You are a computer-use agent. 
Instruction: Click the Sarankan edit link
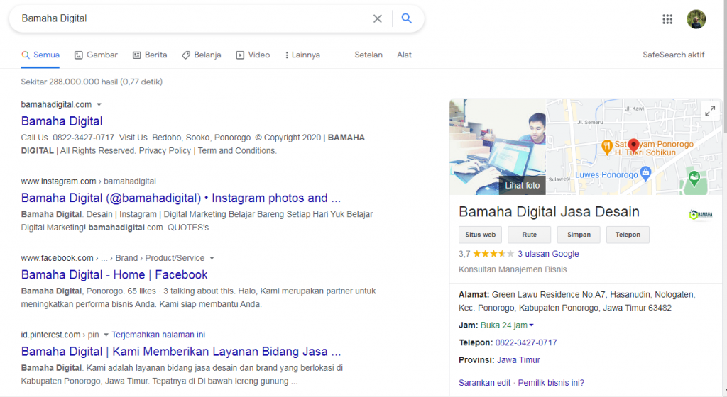pyautogui.click(x=484, y=383)
